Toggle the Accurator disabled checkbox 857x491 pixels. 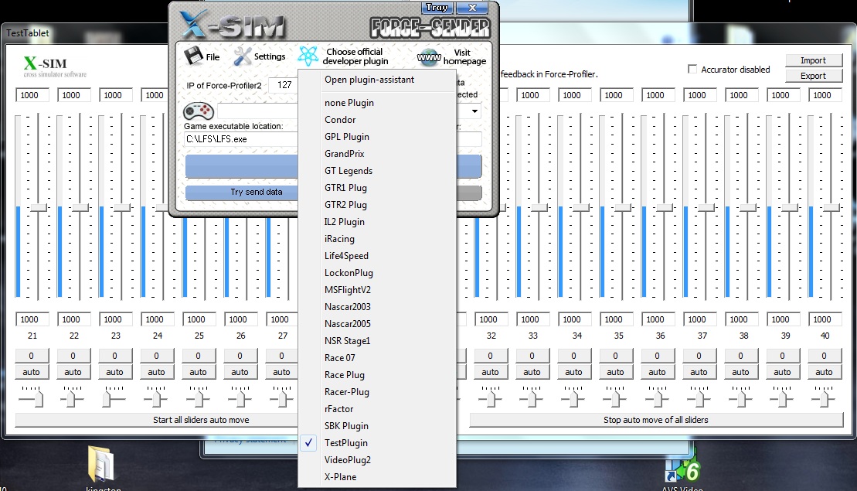tap(692, 69)
